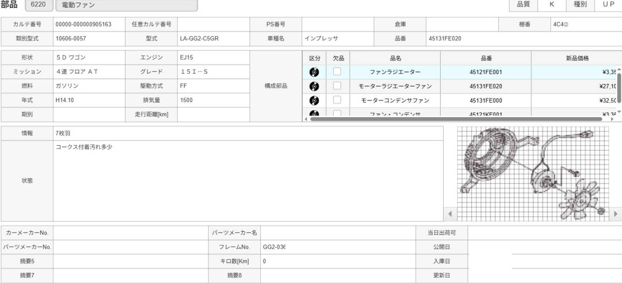Click the 品質 label box
Viewport: 622px width, 283px height.
pyautogui.click(x=524, y=5)
